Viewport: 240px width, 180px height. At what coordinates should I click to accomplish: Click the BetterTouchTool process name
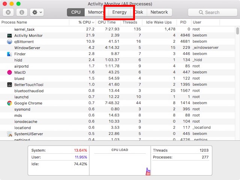29,85
